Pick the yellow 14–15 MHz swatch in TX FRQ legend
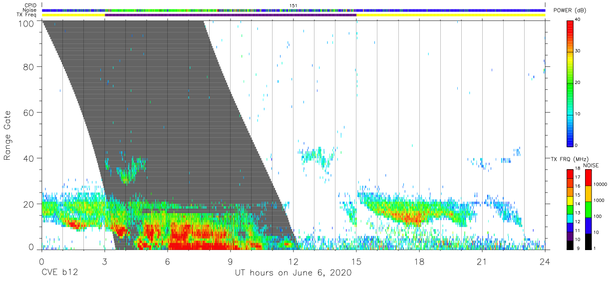Viewport: 613px width, 283px height. [570, 200]
